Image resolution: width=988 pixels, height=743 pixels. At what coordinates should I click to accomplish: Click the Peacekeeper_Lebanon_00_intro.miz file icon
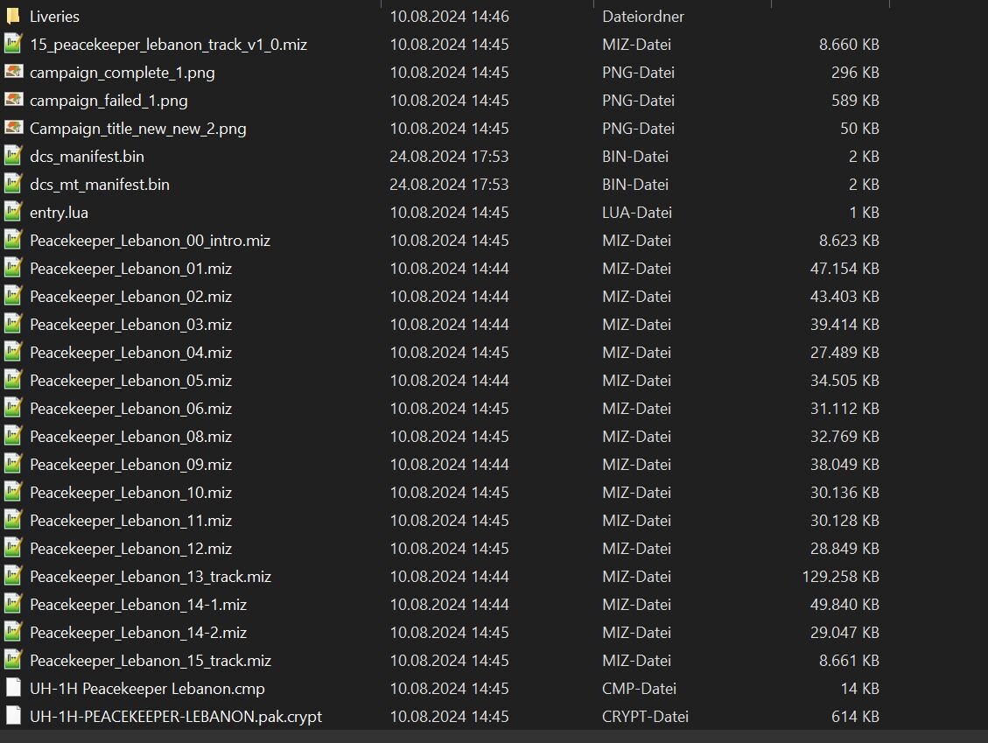click(13, 240)
